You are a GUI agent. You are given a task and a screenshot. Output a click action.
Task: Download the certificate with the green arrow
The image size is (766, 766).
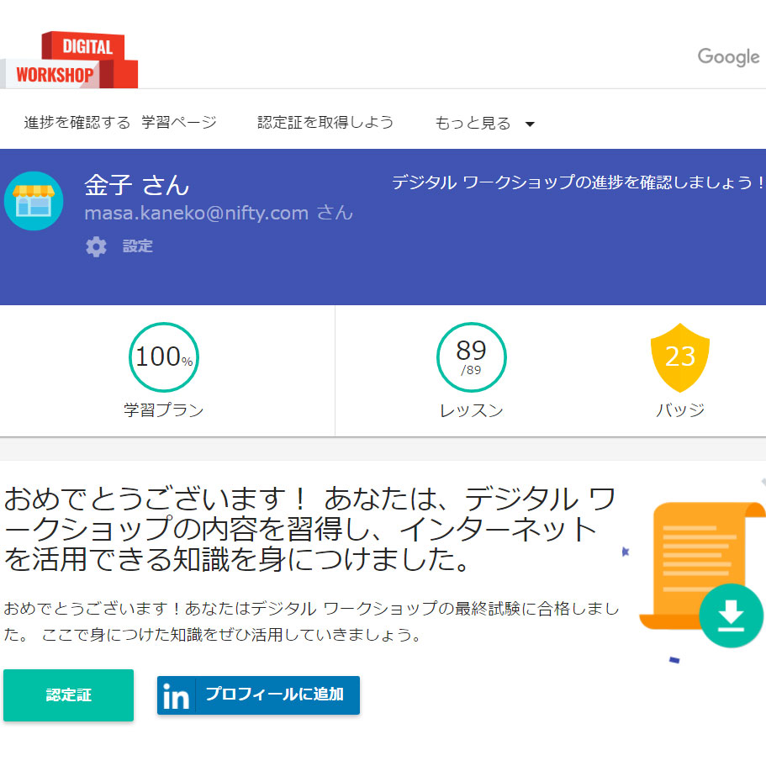(x=731, y=615)
